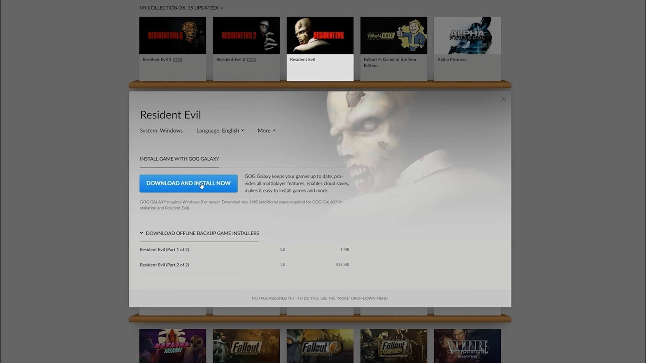Click Fallout 4: Game of the Year Edition text

point(390,63)
